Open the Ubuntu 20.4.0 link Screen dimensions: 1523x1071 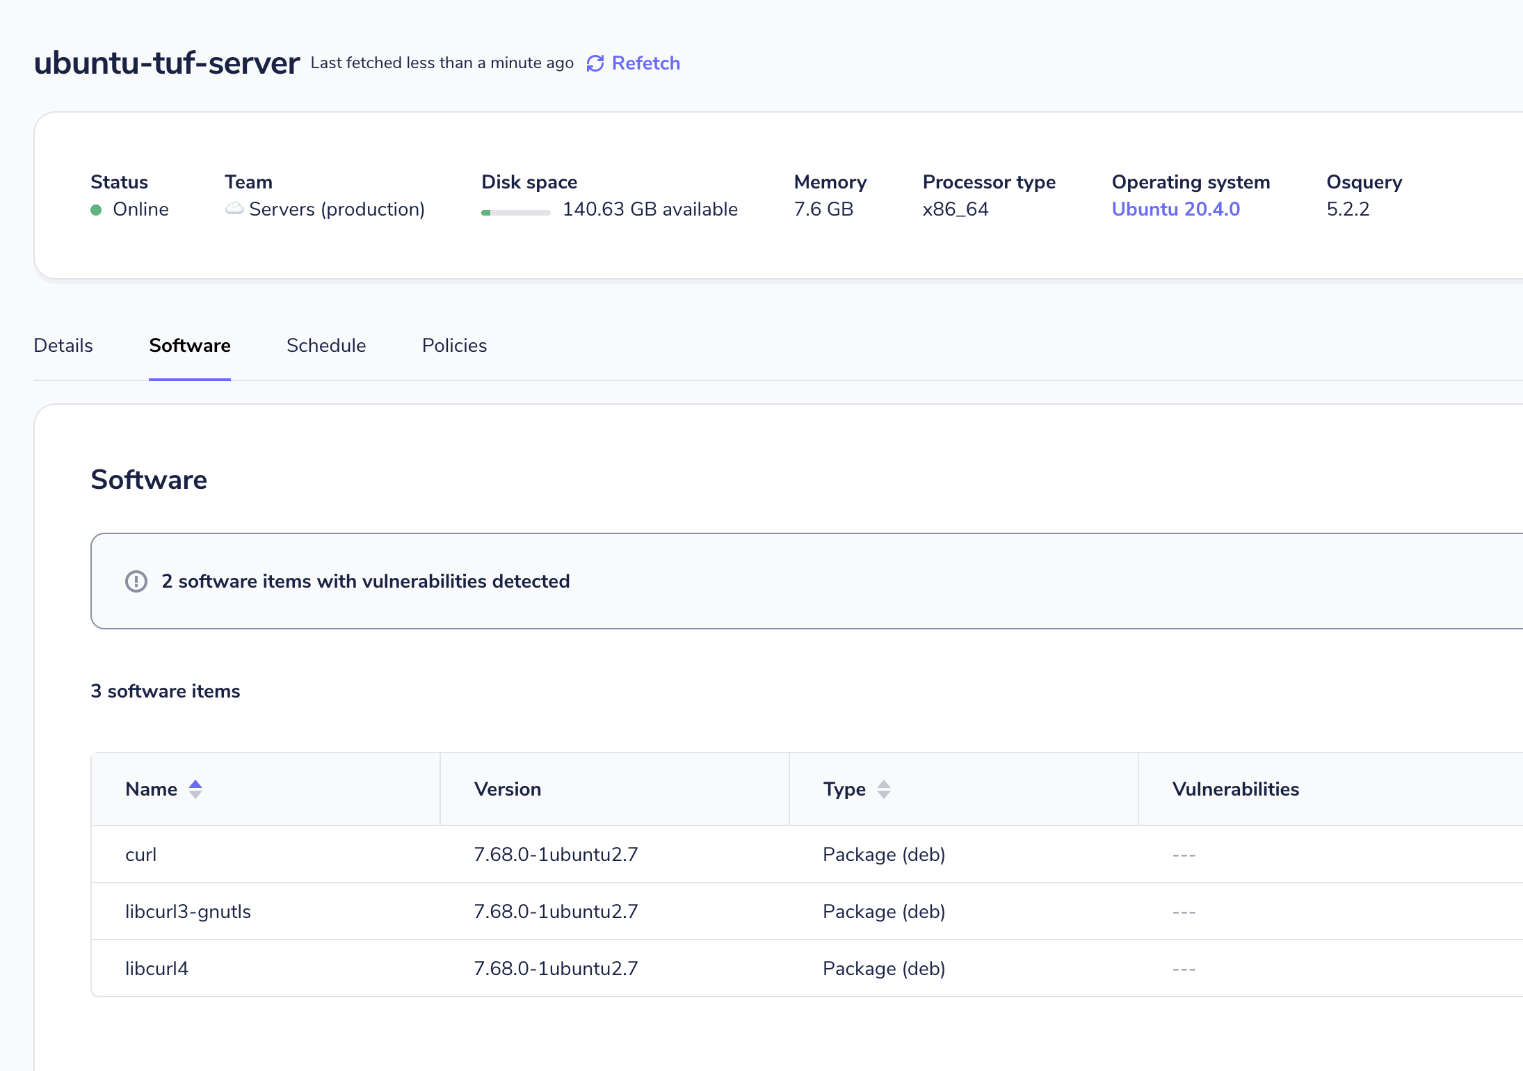[x=1175, y=209]
